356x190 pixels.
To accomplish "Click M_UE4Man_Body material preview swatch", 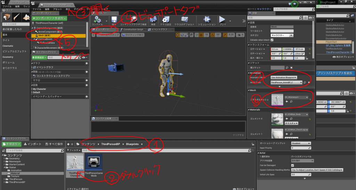I will point(277,119).
